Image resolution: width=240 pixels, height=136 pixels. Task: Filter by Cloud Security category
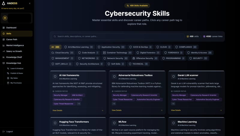pyautogui.click(x=62, y=53)
